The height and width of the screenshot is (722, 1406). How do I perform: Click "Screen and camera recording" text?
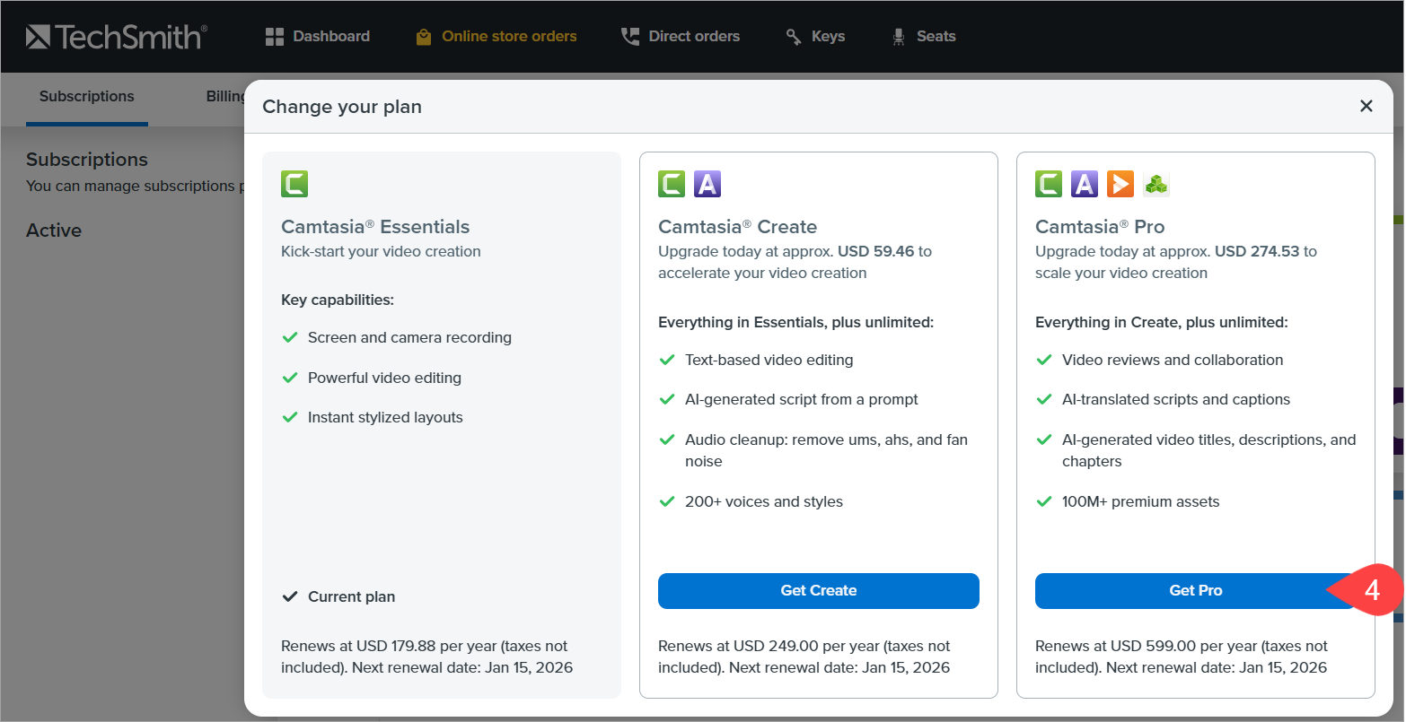pyautogui.click(x=409, y=338)
